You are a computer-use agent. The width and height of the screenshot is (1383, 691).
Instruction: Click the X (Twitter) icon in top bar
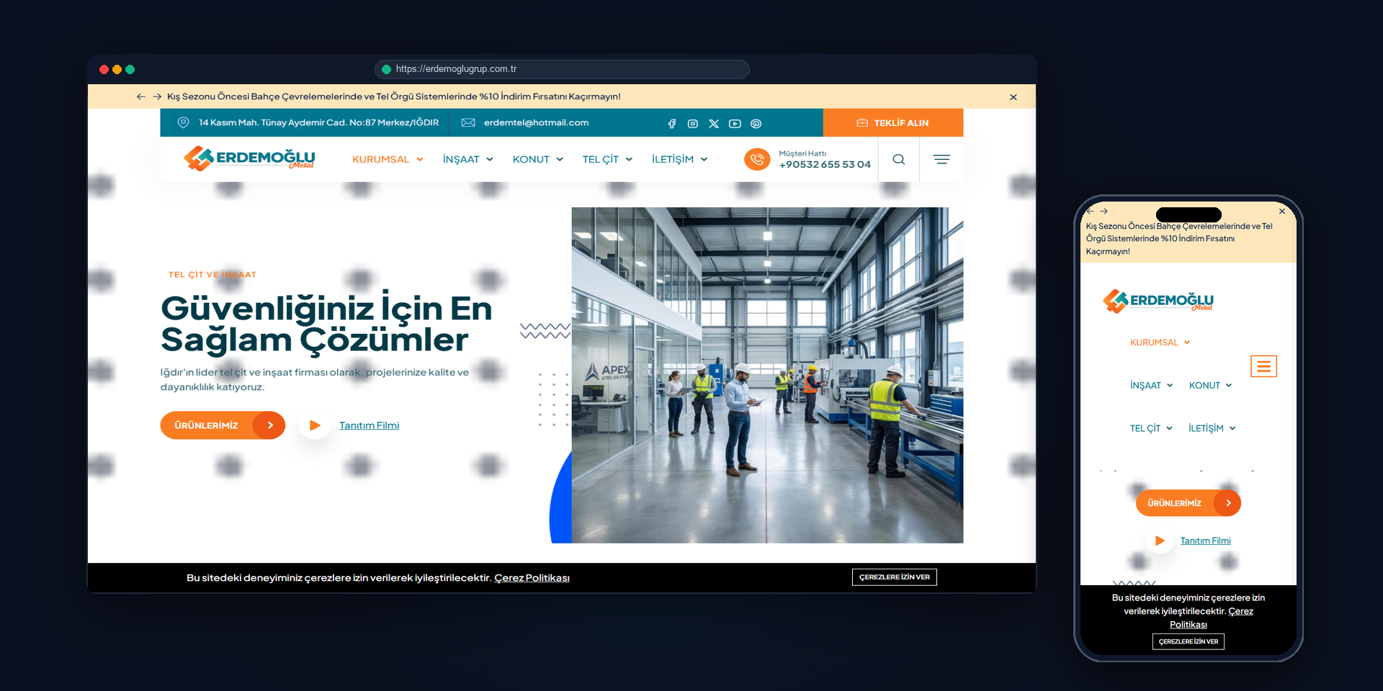click(714, 124)
